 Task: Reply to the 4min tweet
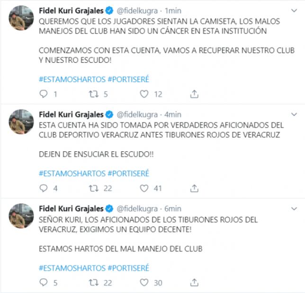44,188
